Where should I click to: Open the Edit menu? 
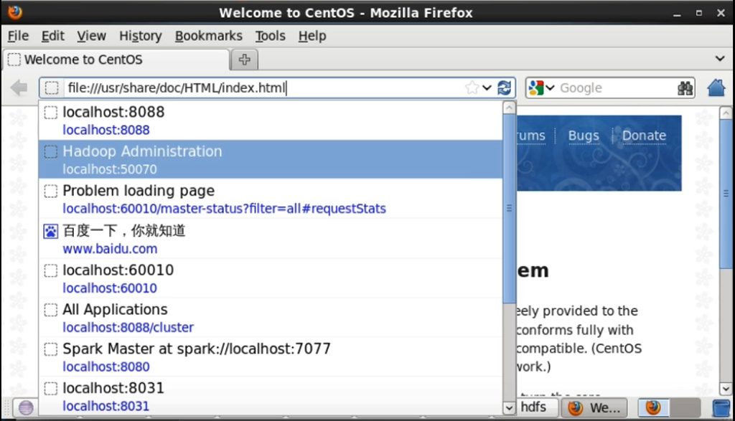tap(52, 36)
